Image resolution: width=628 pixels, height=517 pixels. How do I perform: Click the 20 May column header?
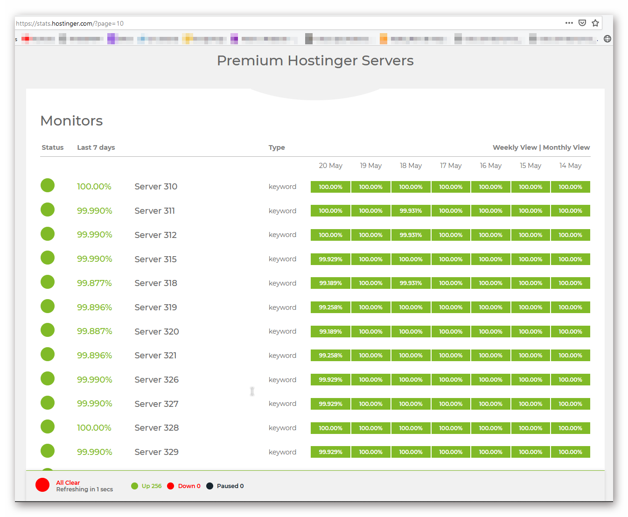click(330, 166)
